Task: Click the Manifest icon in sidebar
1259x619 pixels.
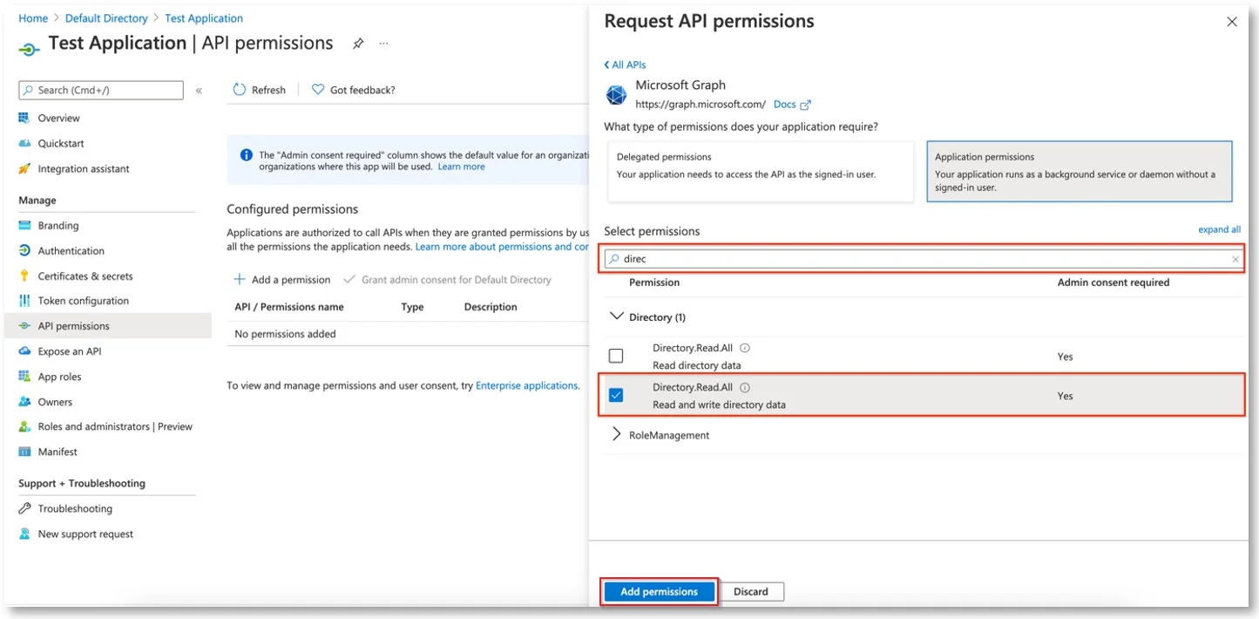Action: click(24, 452)
